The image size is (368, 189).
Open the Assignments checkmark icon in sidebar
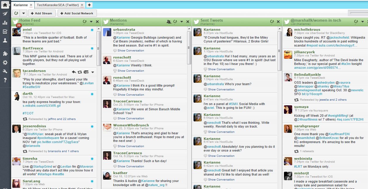pos(5,32)
